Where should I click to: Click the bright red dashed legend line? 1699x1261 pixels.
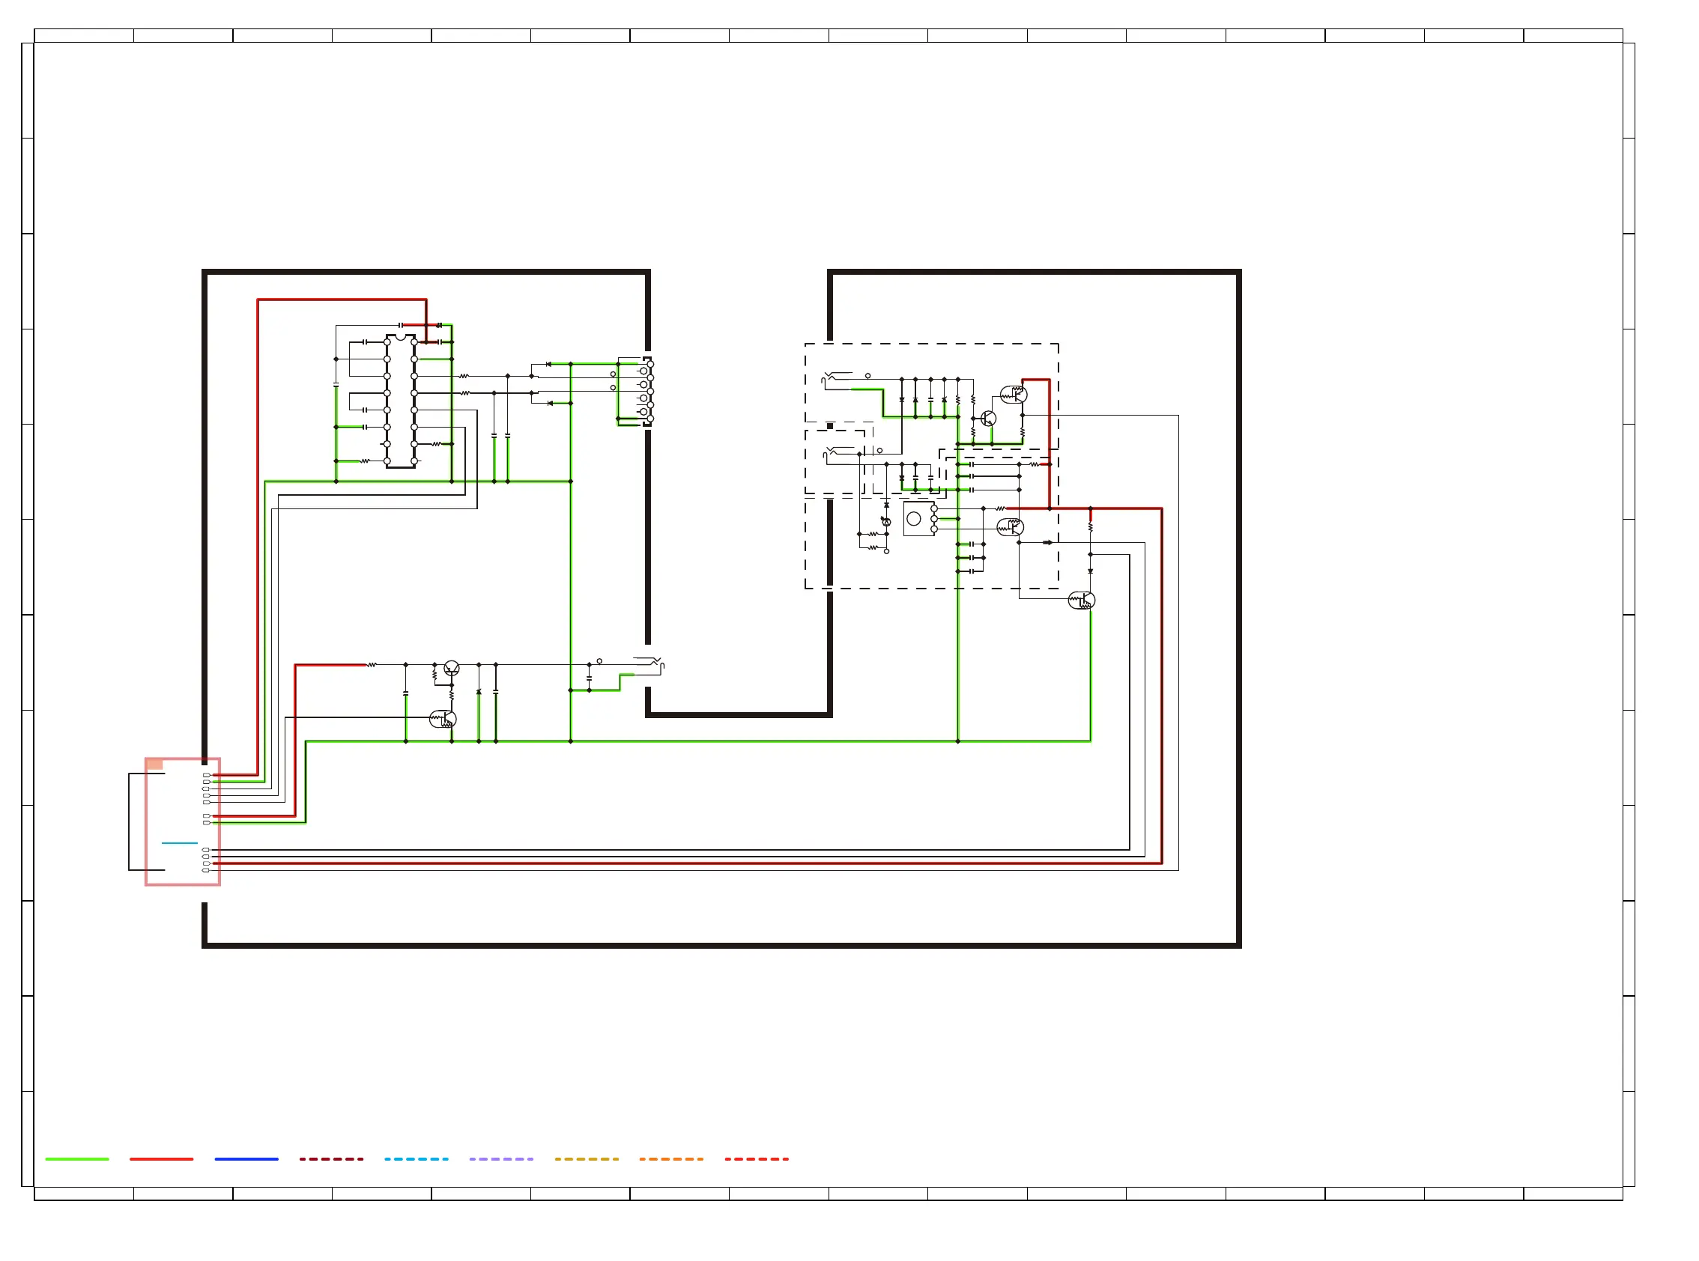(x=757, y=1158)
